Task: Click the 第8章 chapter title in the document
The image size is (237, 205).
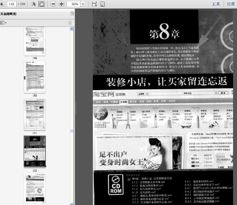Action: 164,32
